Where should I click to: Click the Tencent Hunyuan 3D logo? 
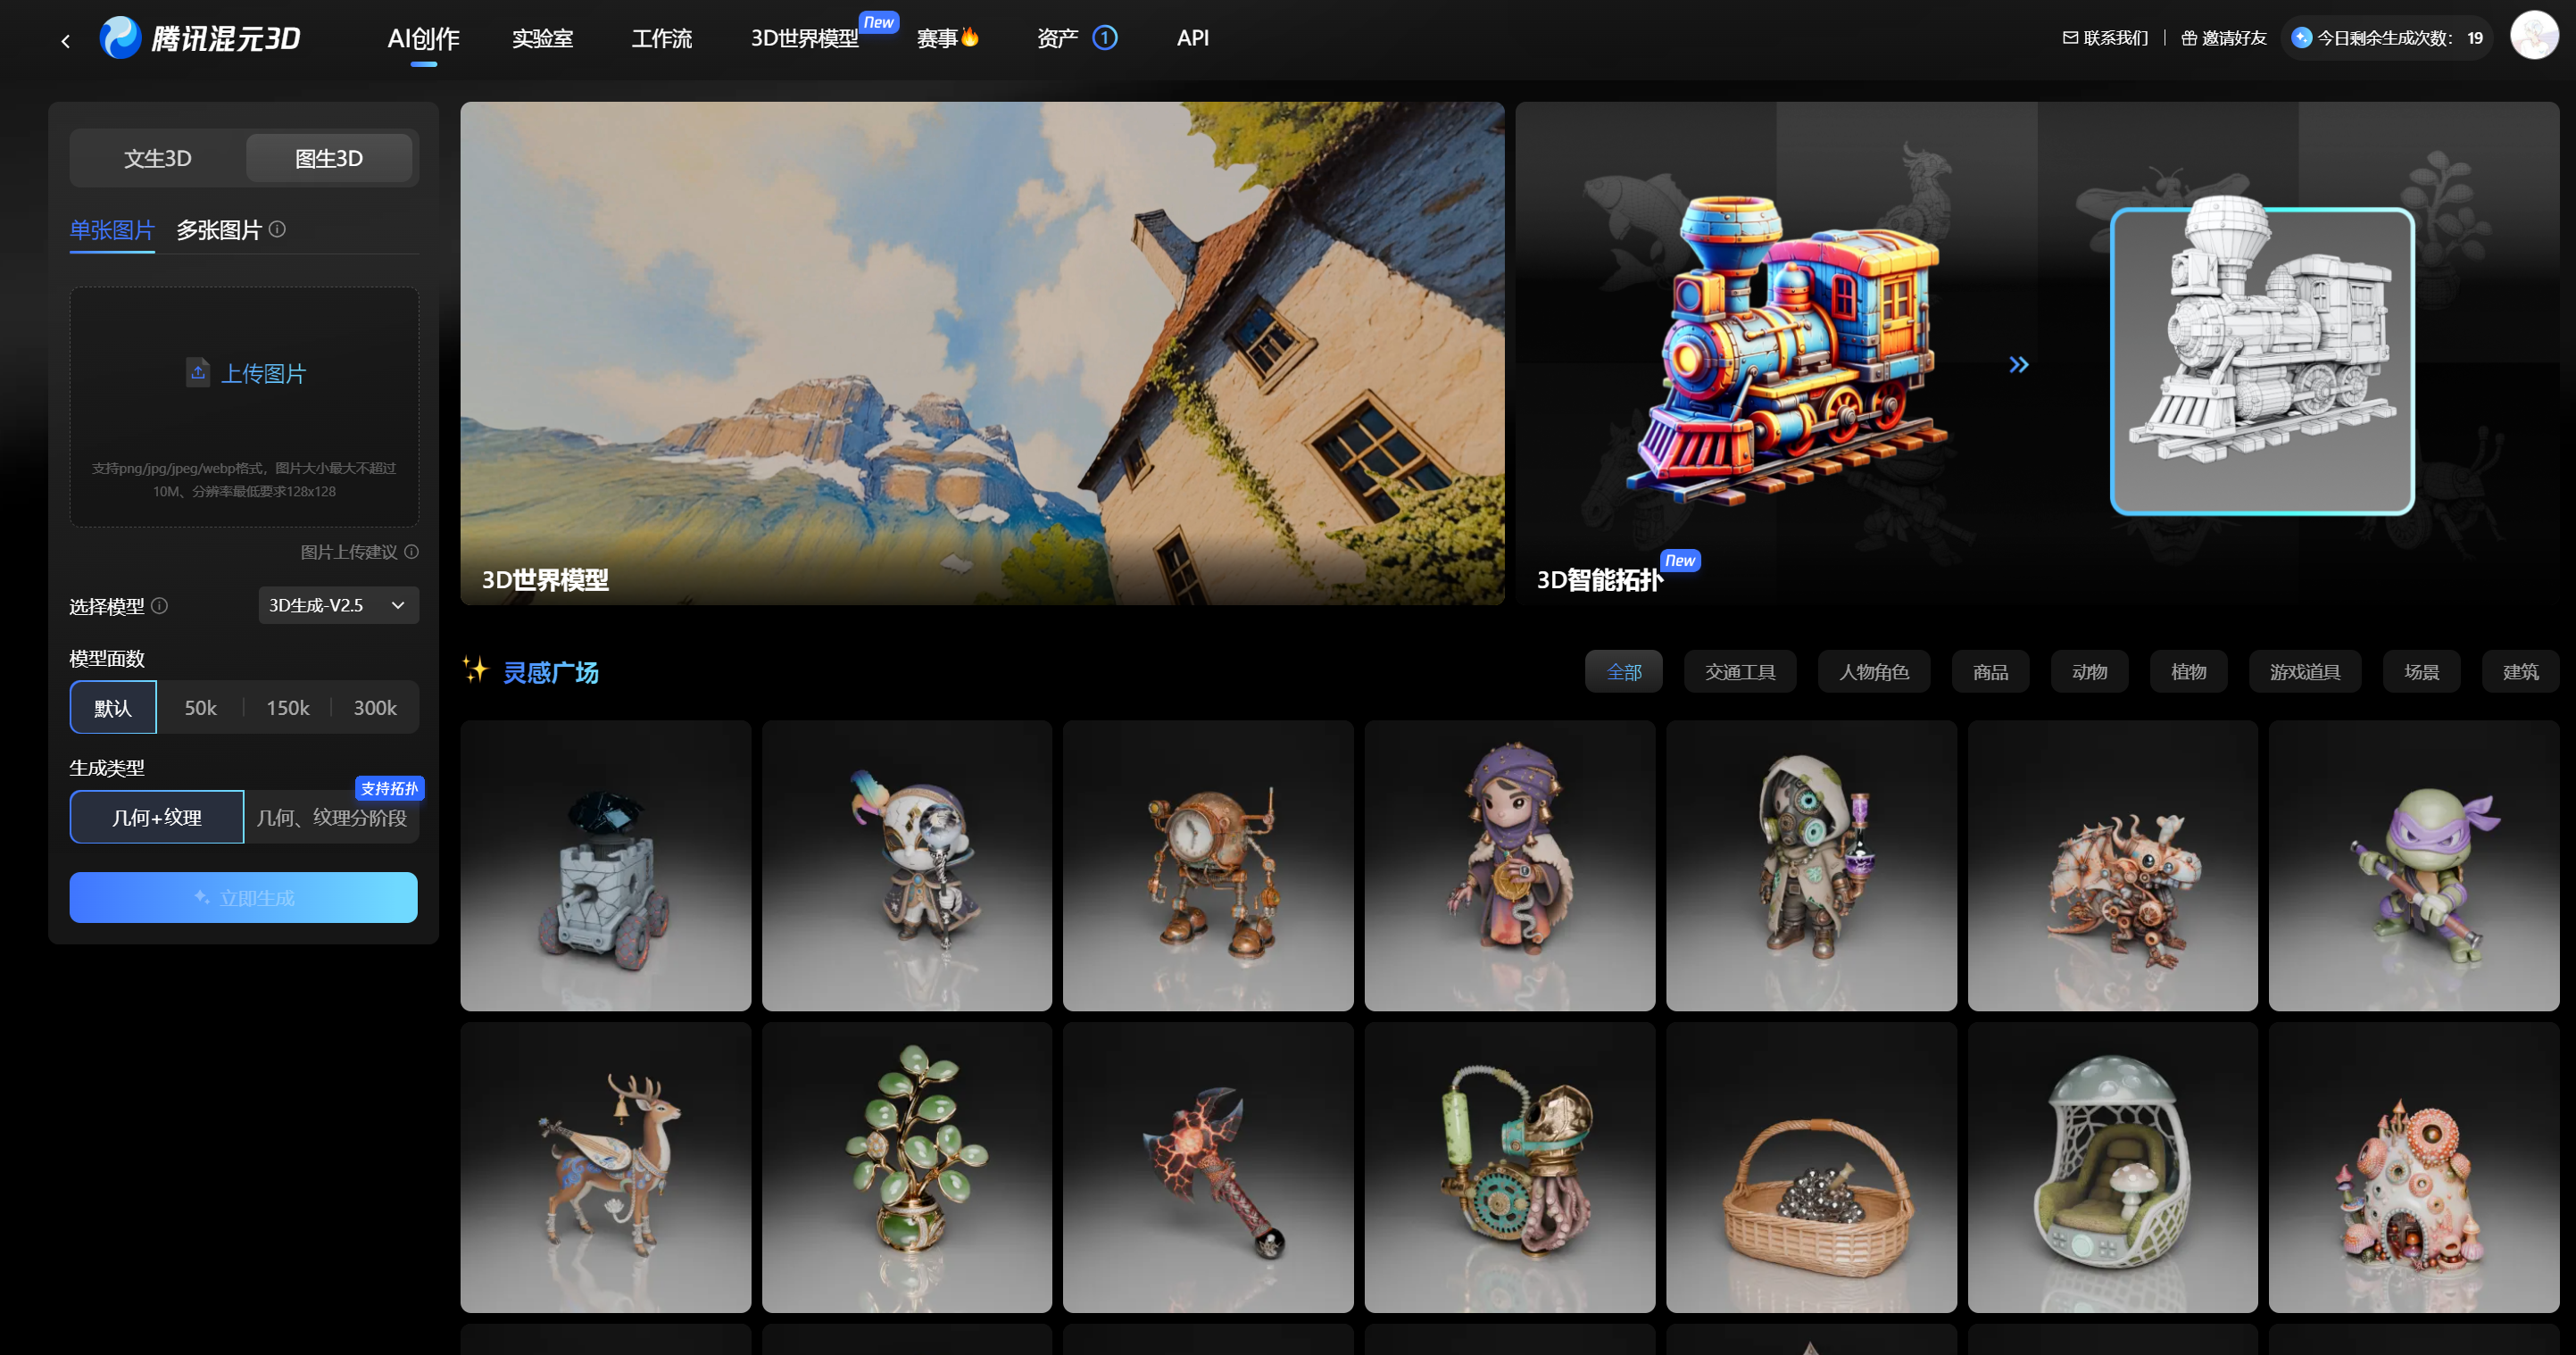click(x=200, y=38)
